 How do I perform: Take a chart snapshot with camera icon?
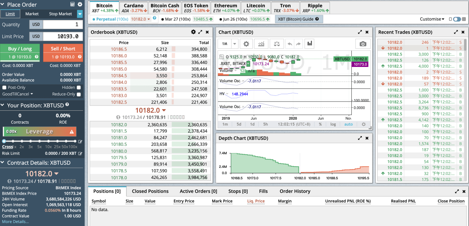[x=363, y=44]
